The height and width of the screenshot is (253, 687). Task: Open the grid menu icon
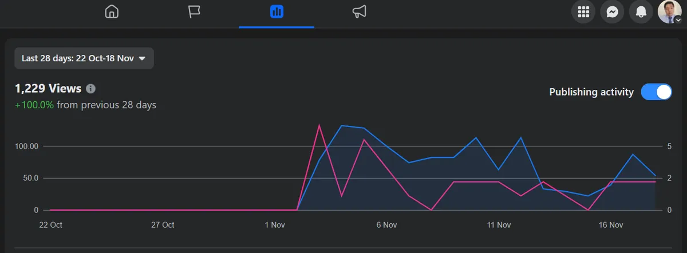[x=583, y=11]
